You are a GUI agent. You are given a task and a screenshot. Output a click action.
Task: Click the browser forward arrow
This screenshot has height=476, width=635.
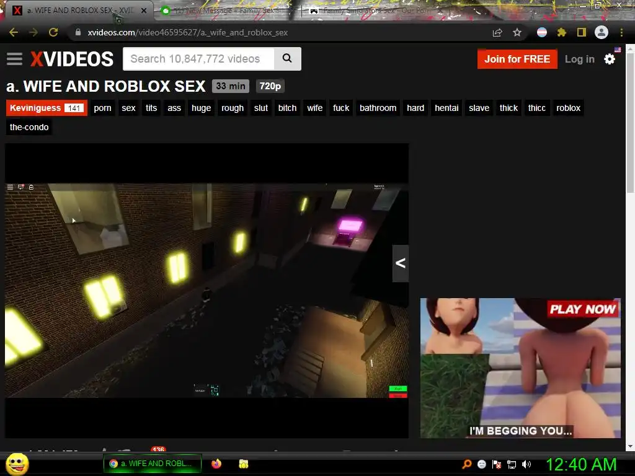click(33, 32)
